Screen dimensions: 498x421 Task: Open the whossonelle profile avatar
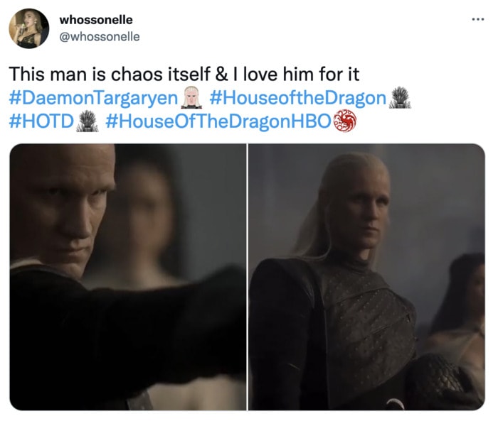[x=29, y=28]
